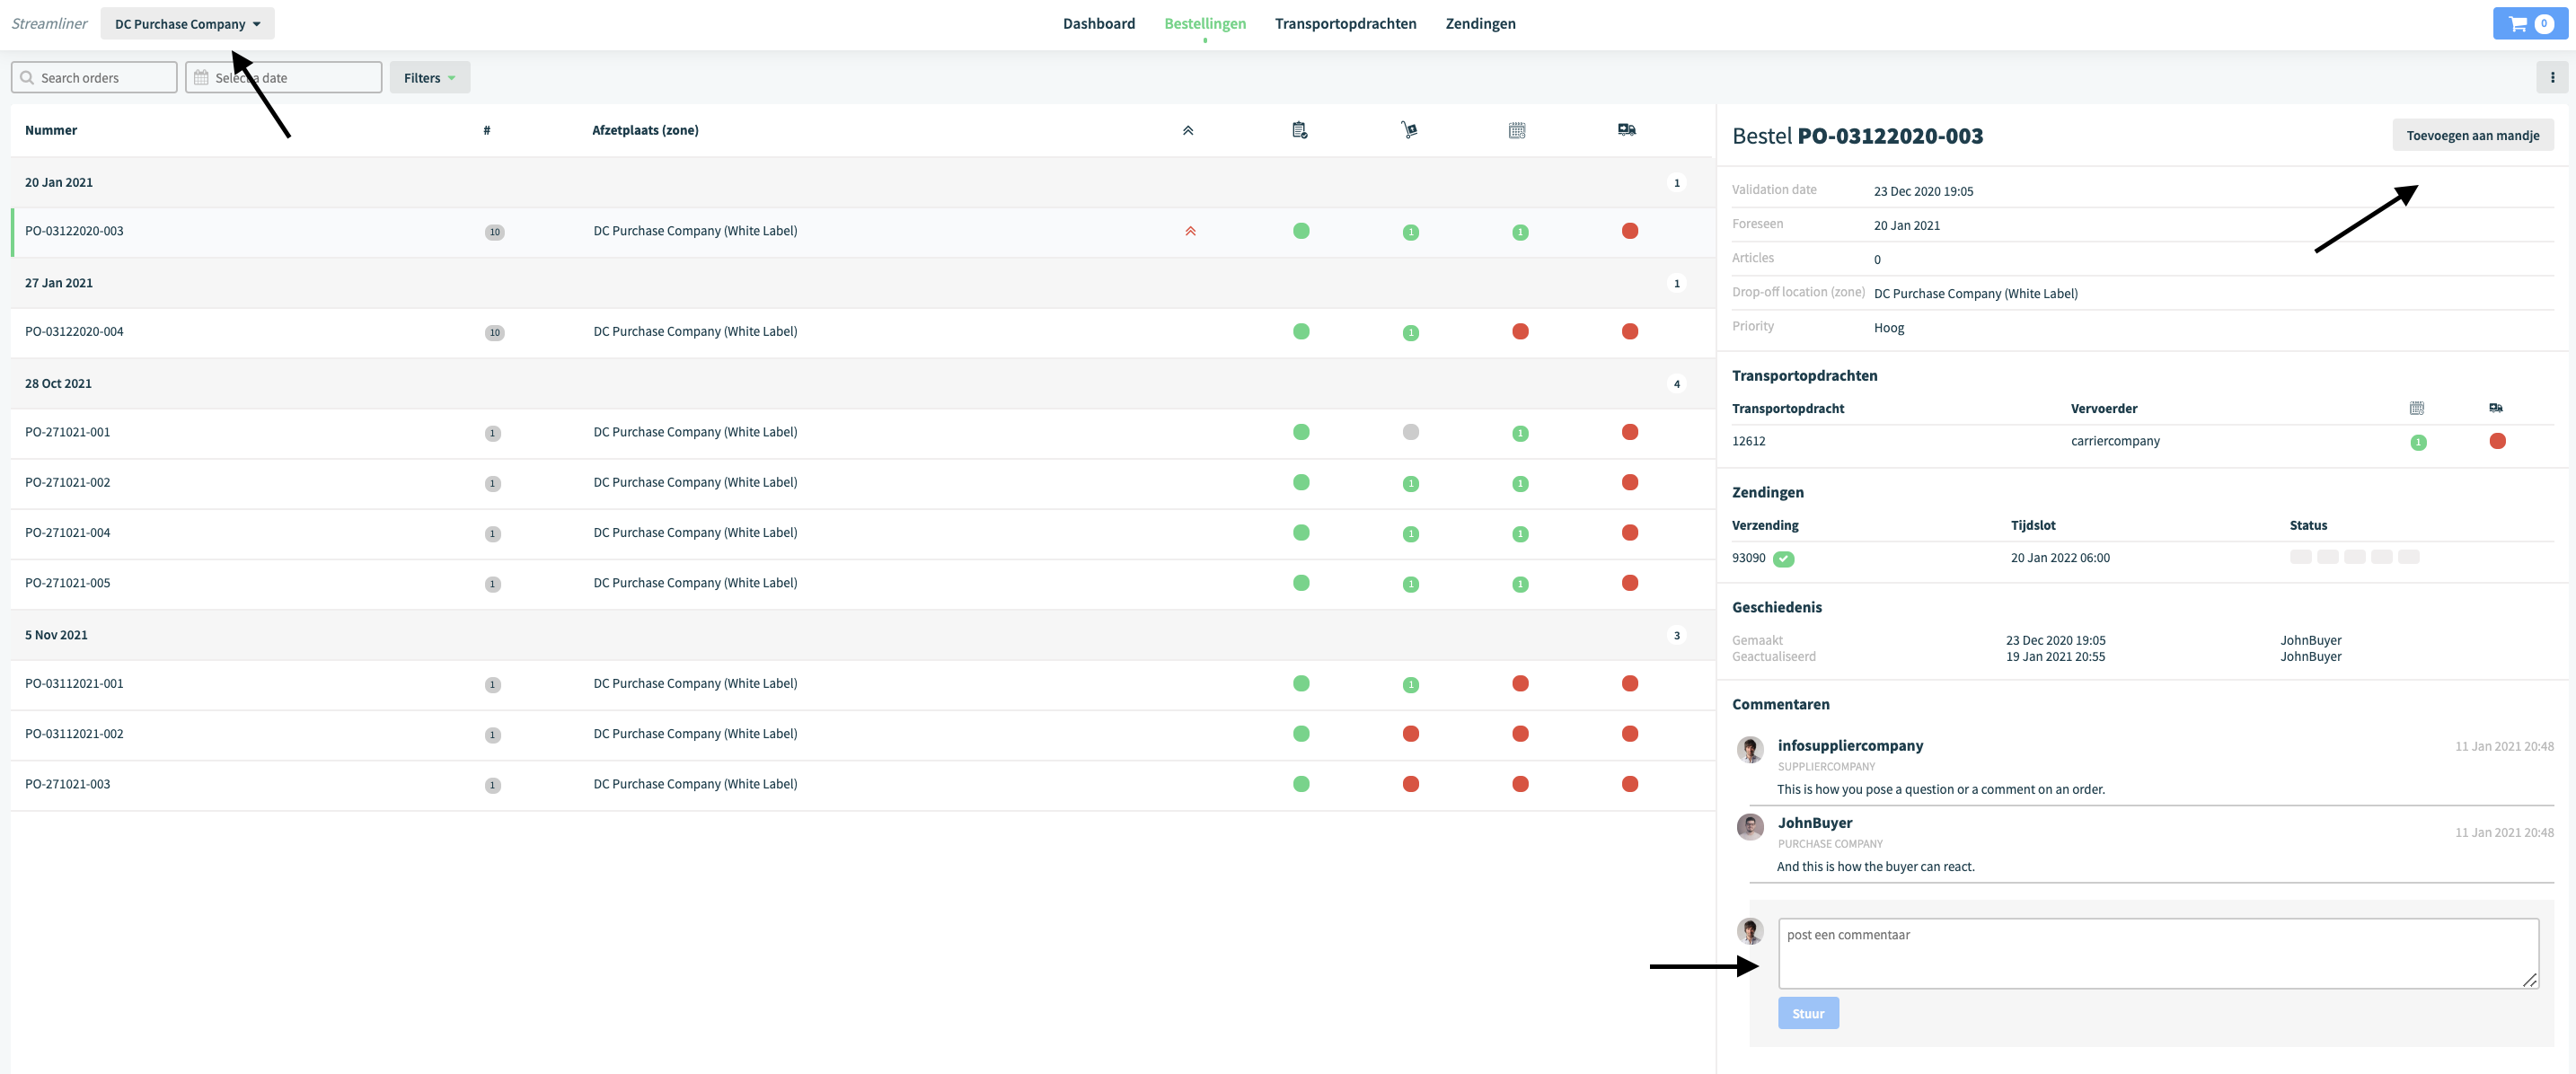Click the order confirmation clipboard column icon
Screen dimensions: 2576x1074
[x=1299, y=130]
